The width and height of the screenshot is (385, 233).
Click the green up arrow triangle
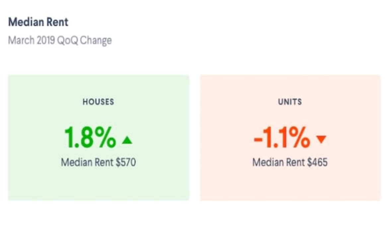(127, 140)
